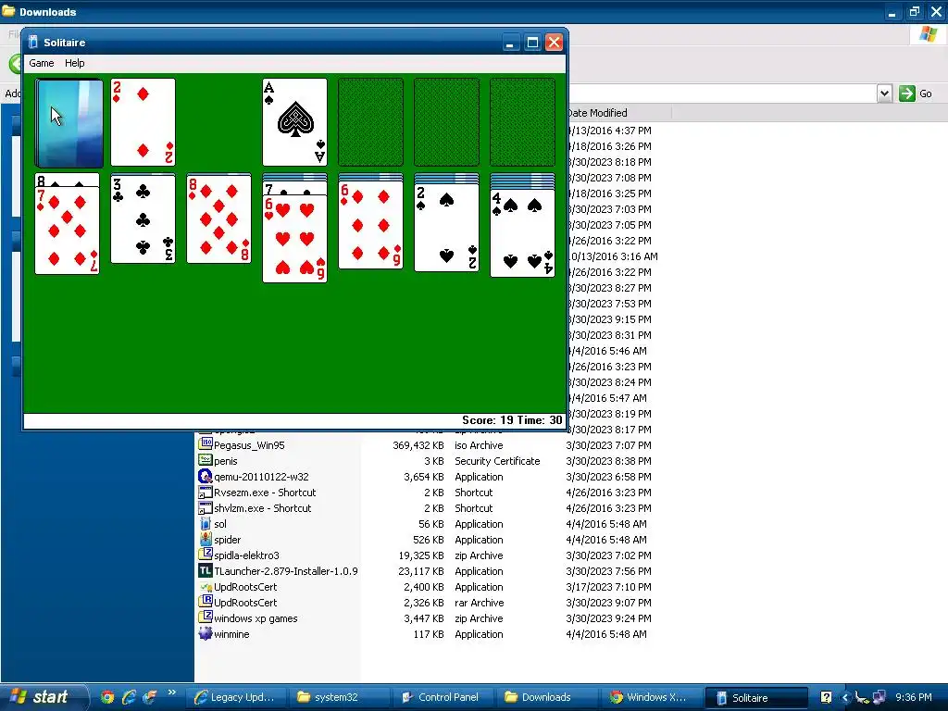Switch to Downloads taskbar button
This screenshot has height=711, width=948.
[545, 697]
